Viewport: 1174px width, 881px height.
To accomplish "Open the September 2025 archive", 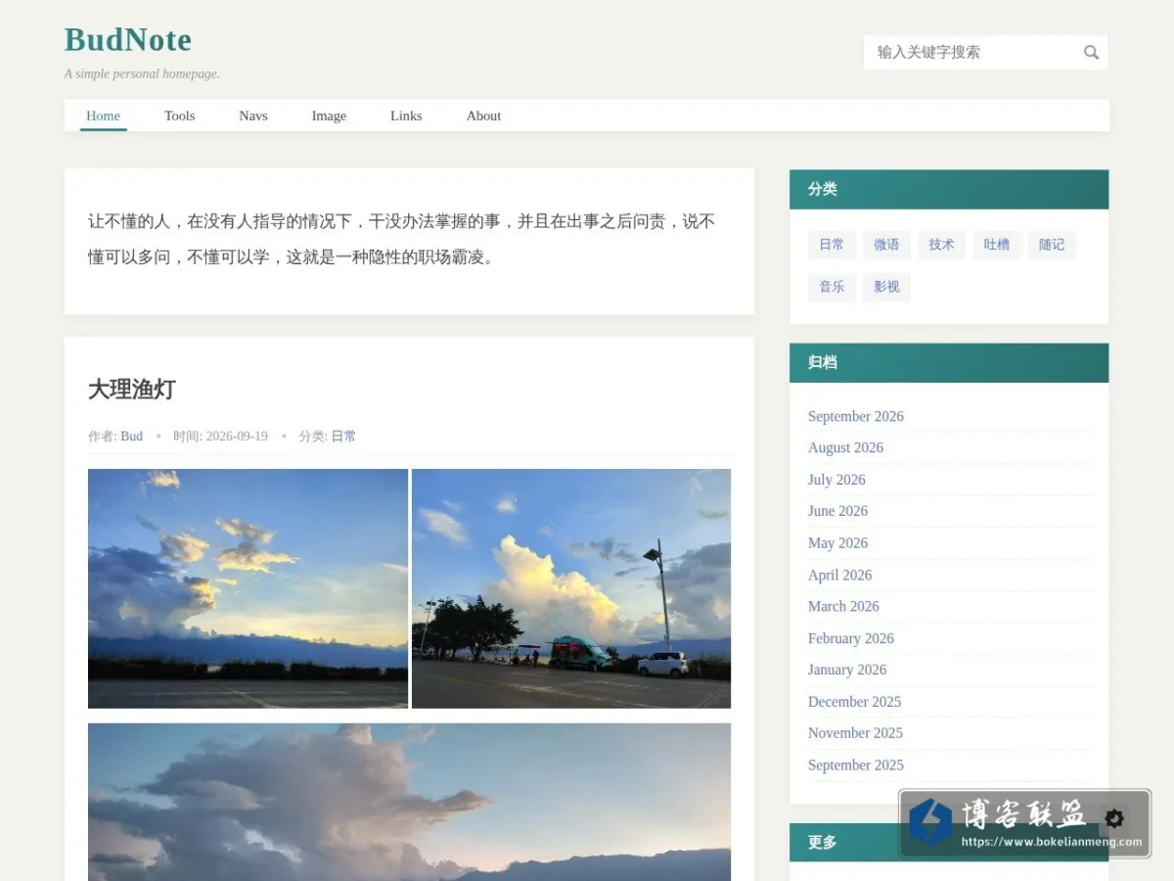I will [x=856, y=765].
